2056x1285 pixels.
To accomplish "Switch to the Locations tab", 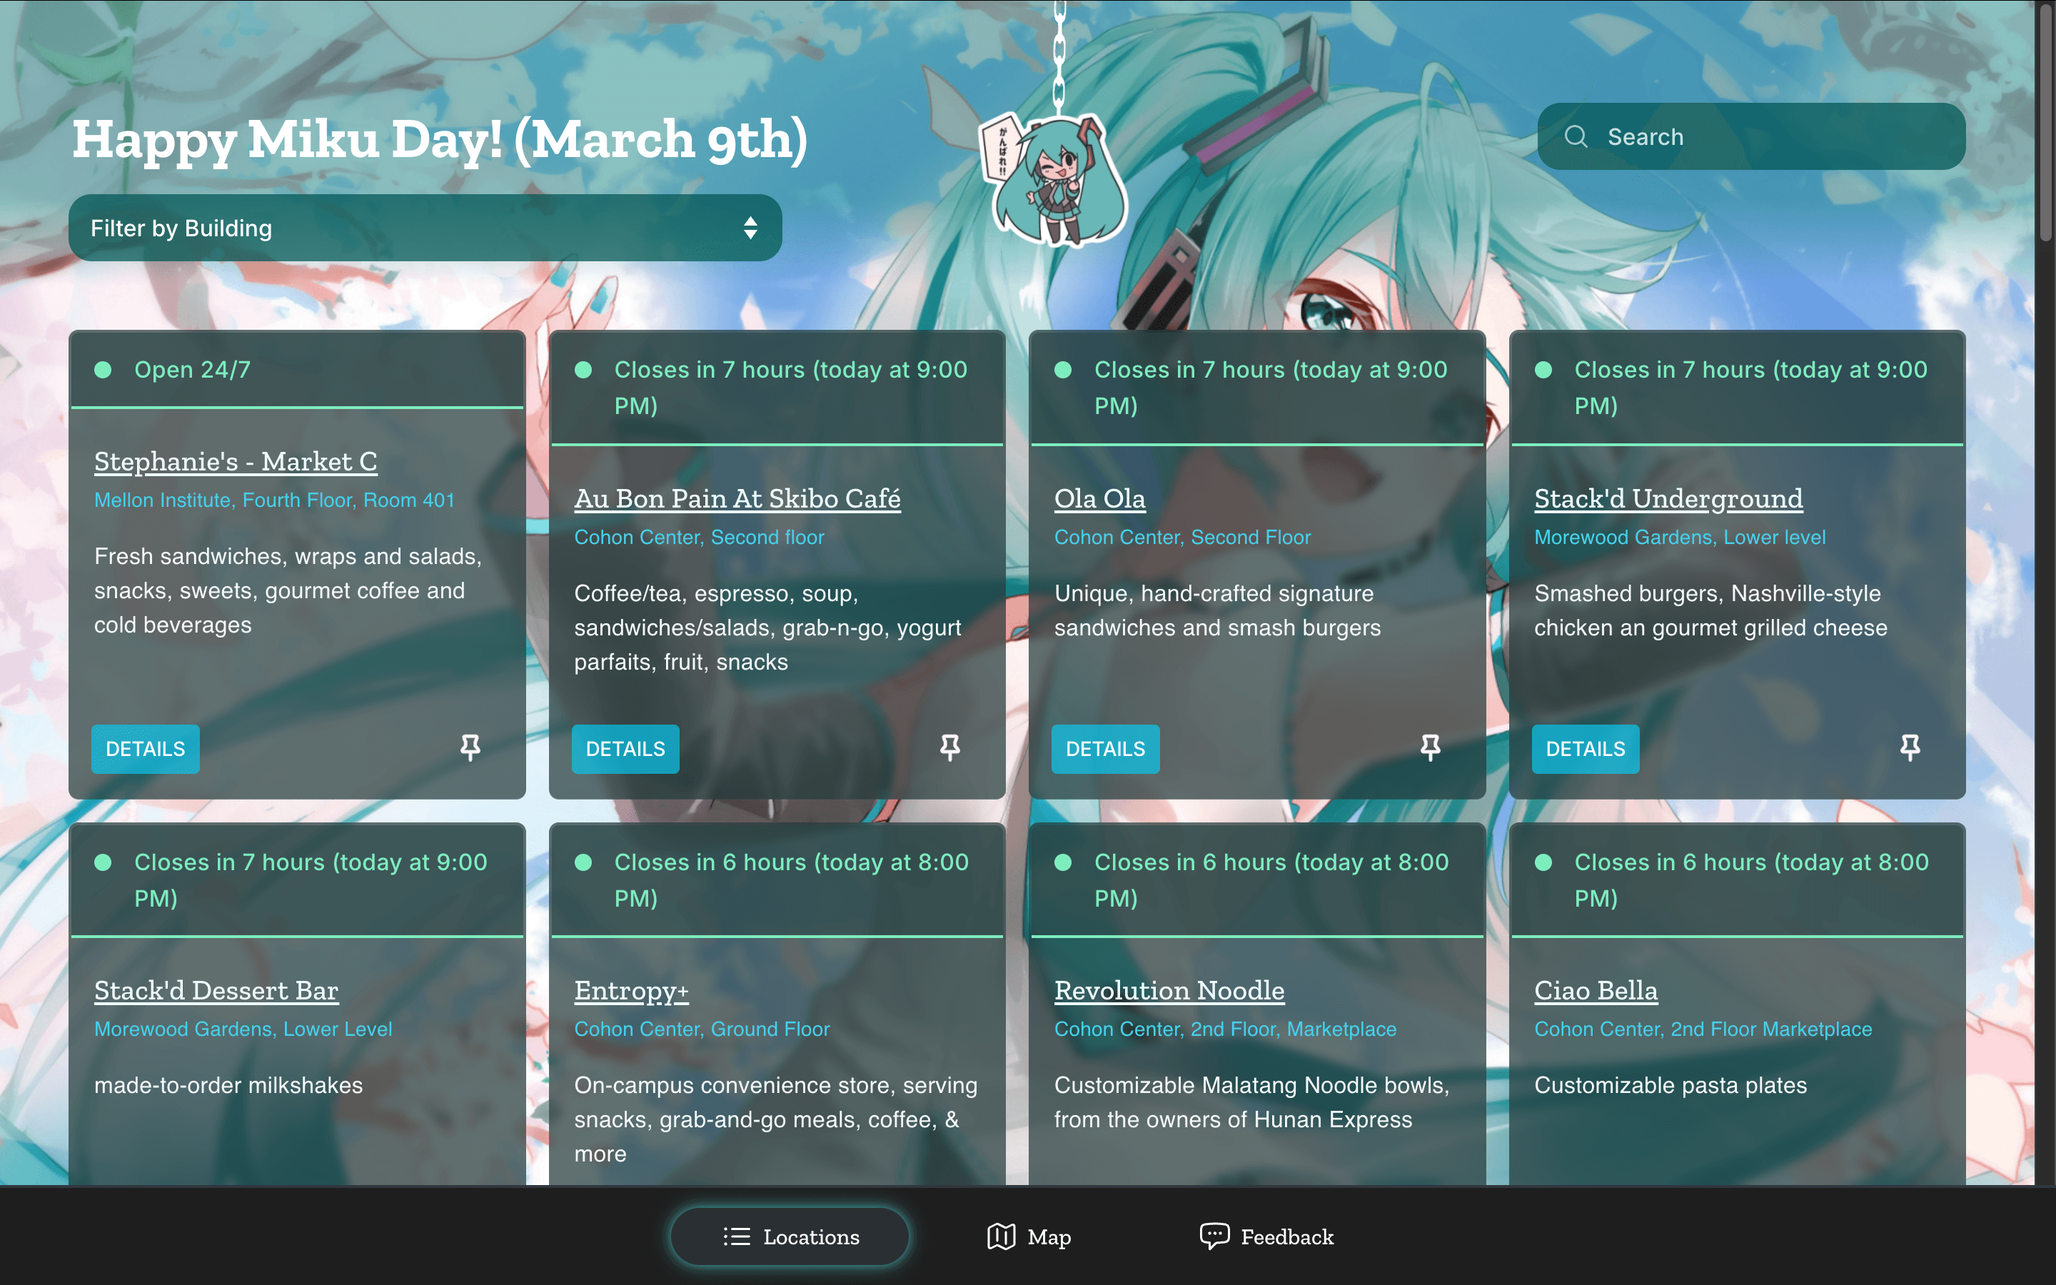I will tap(790, 1236).
